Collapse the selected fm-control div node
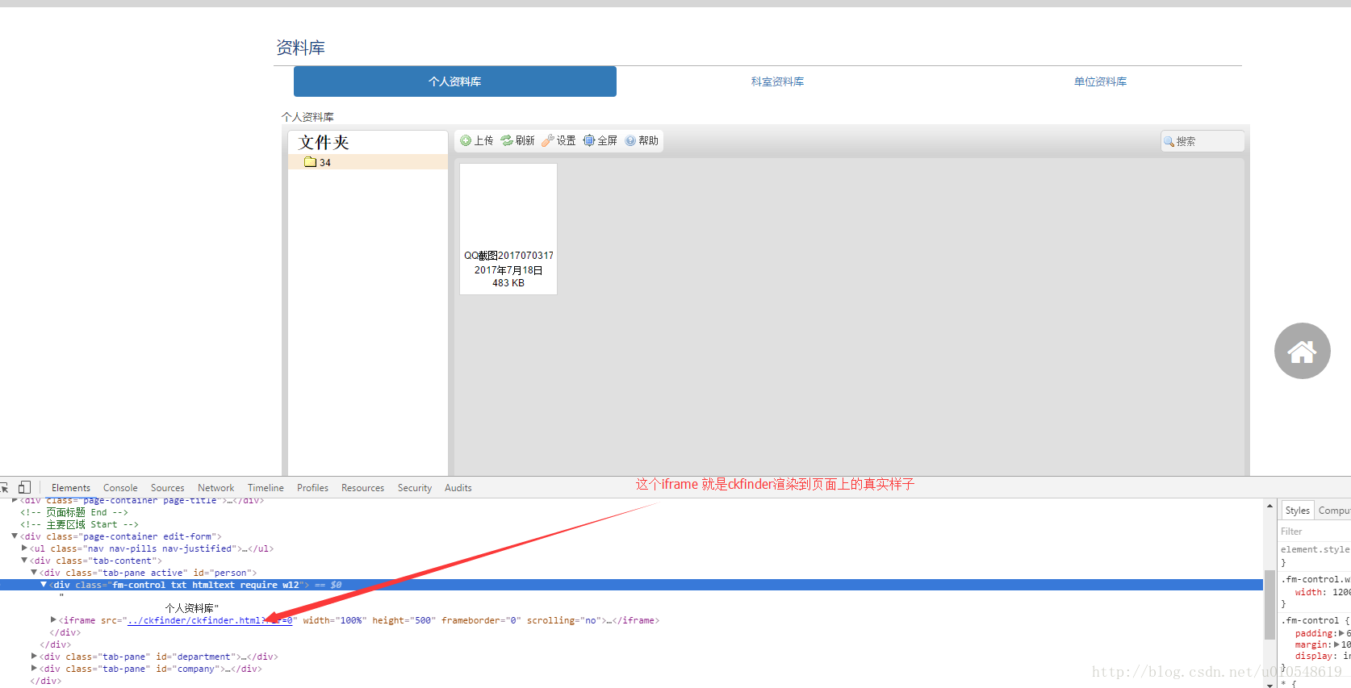Image resolution: width=1351 pixels, height=688 pixels. tap(44, 585)
